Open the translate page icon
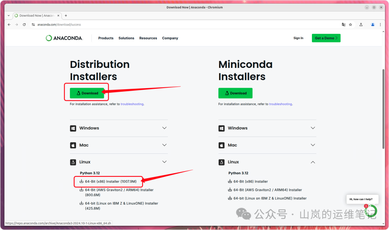 [344, 24]
